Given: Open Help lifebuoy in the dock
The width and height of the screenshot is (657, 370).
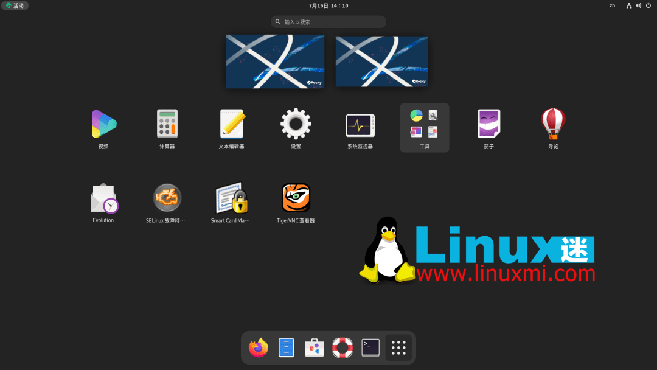Looking at the screenshot, I should tap(342, 347).
